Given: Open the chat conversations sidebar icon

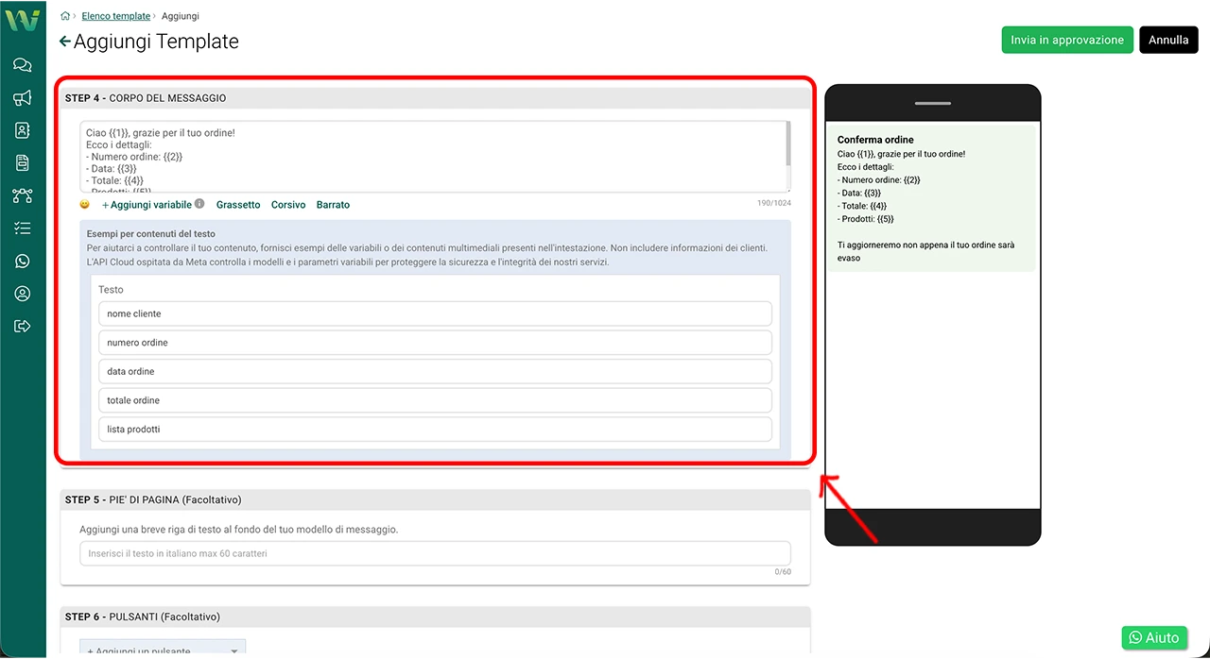Looking at the screenshot, I should [x=23, y=65].
